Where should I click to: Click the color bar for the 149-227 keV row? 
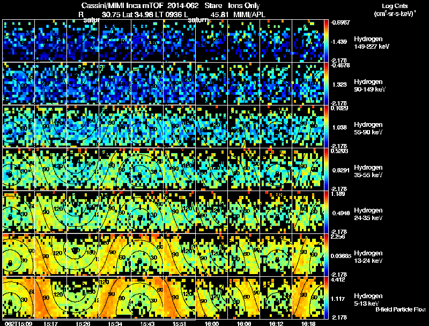pyautogui.click(x=326, y=41)
